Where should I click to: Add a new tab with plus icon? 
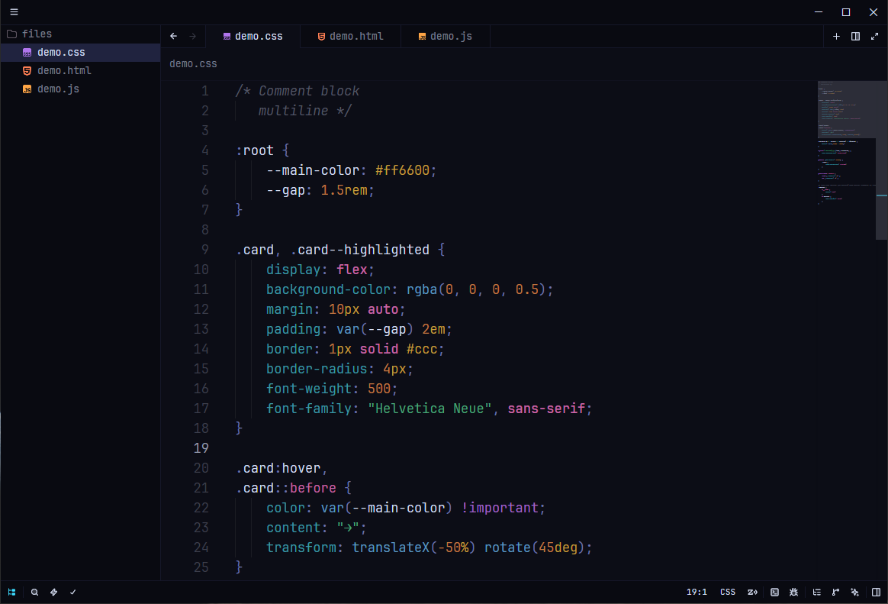[x=836, y=36]
